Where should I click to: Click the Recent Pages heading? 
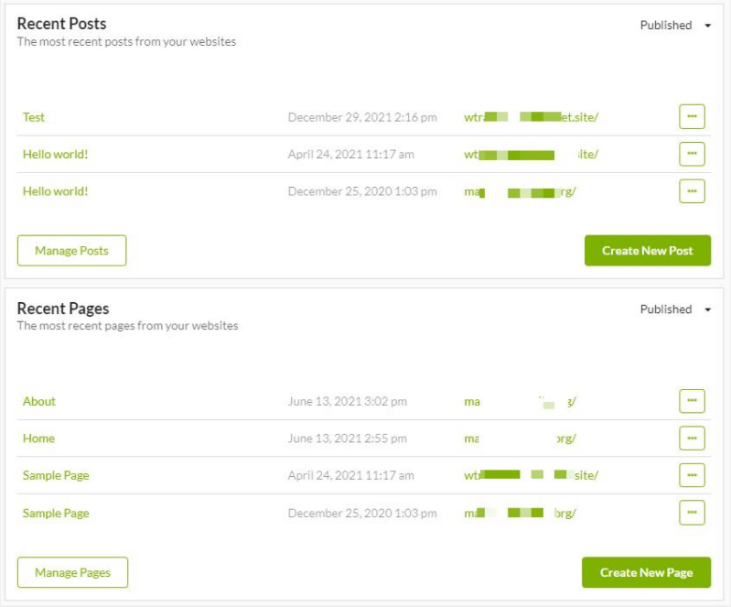pos(63,309)
